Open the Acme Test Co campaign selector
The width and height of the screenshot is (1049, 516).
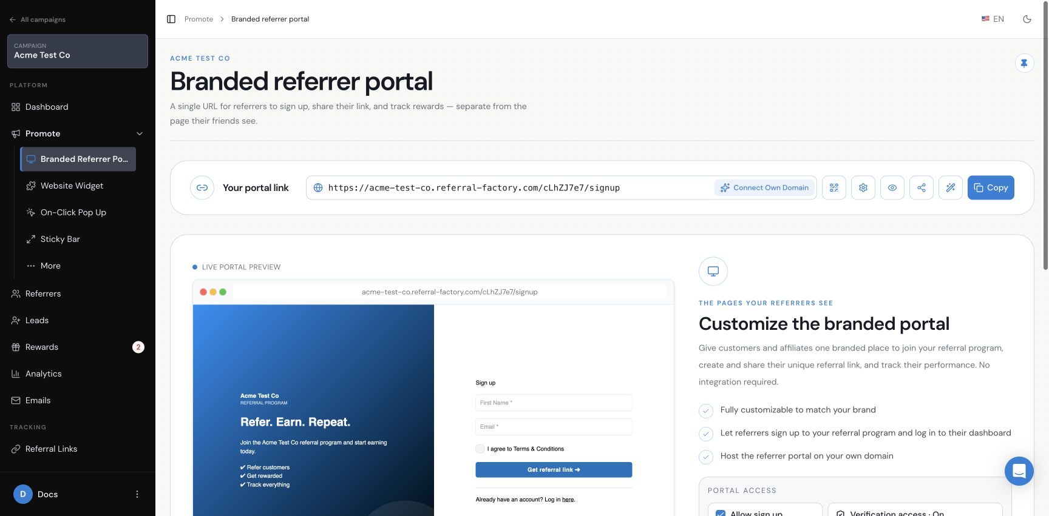pyautogui.click(x=78, y=51)
